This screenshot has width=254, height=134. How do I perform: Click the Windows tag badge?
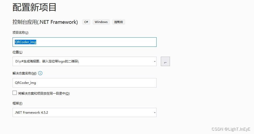(101, 22)
